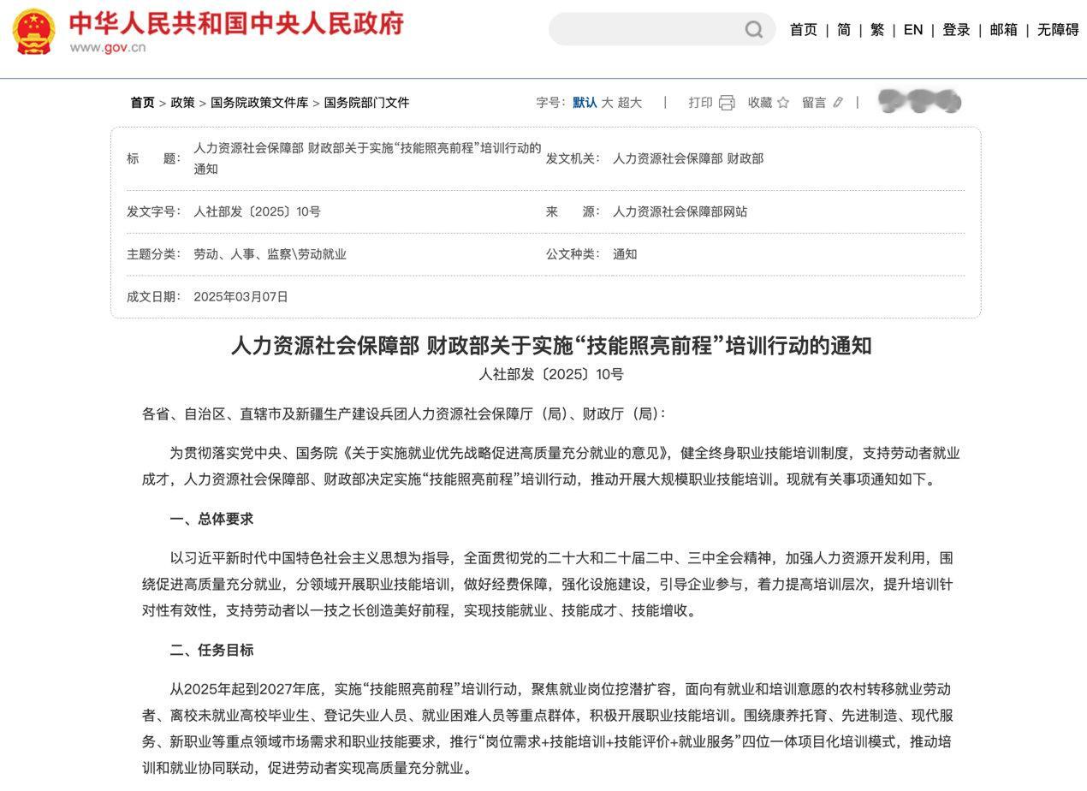Image resolution: width=1087 pixels, height=791 pixels.
Task: Click the pencil icon next to 留言
Action: pos(838,103)
